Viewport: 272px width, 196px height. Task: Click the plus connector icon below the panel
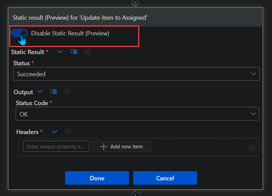pos(135,194)
